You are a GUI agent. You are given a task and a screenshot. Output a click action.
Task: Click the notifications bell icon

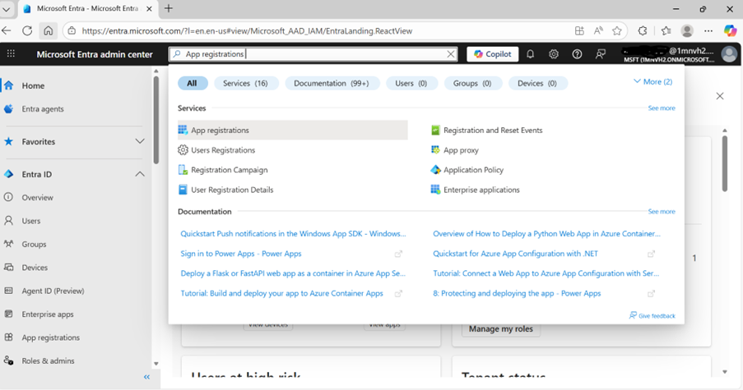pos(530,54)
